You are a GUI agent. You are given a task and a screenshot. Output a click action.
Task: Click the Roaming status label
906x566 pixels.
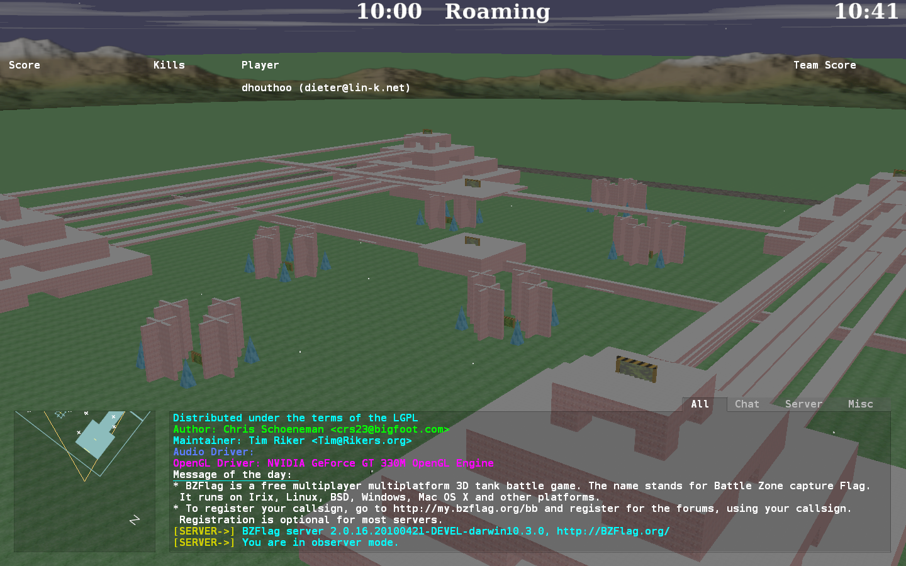coord(497,11)
